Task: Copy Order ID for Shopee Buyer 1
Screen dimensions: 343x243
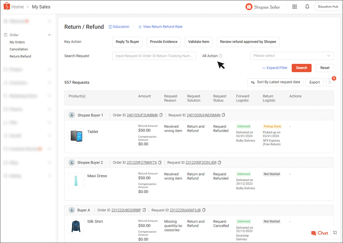Action: pos(161,115)
